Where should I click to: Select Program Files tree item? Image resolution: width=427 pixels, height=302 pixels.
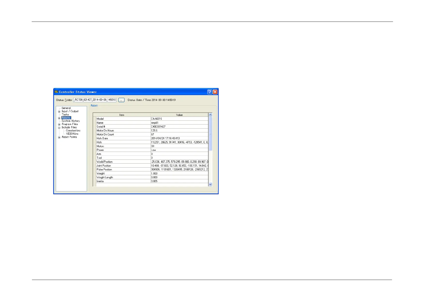pyautogui.click(x=70, y=124)
